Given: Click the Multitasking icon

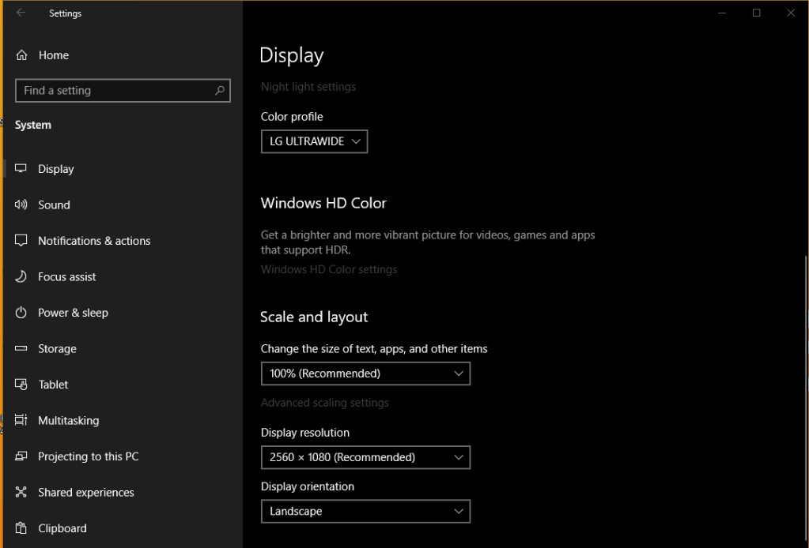Looking at the screenshot, I should coord(21,420).
